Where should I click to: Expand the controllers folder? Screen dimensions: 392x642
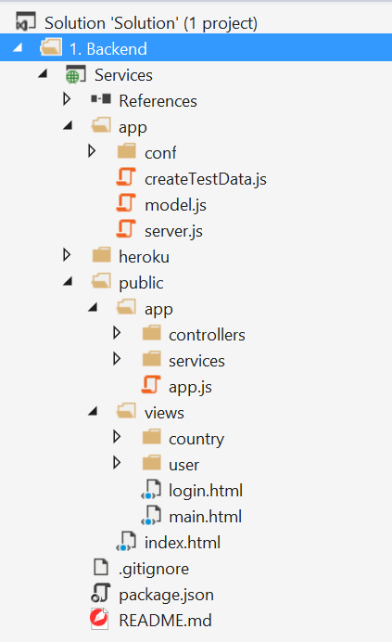117,333
